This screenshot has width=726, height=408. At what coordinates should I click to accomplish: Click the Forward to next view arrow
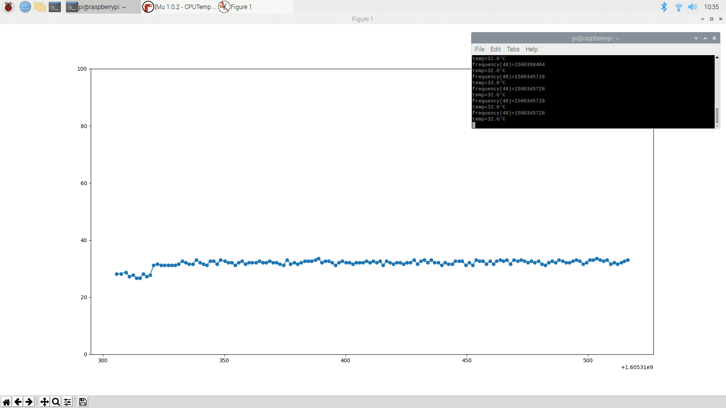coord(29,402)
